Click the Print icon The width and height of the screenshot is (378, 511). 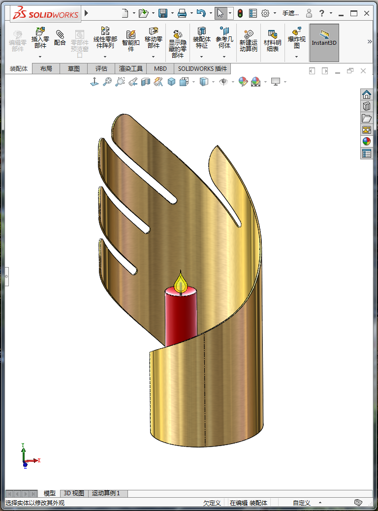pyautogui.click(x=182, y=13)
